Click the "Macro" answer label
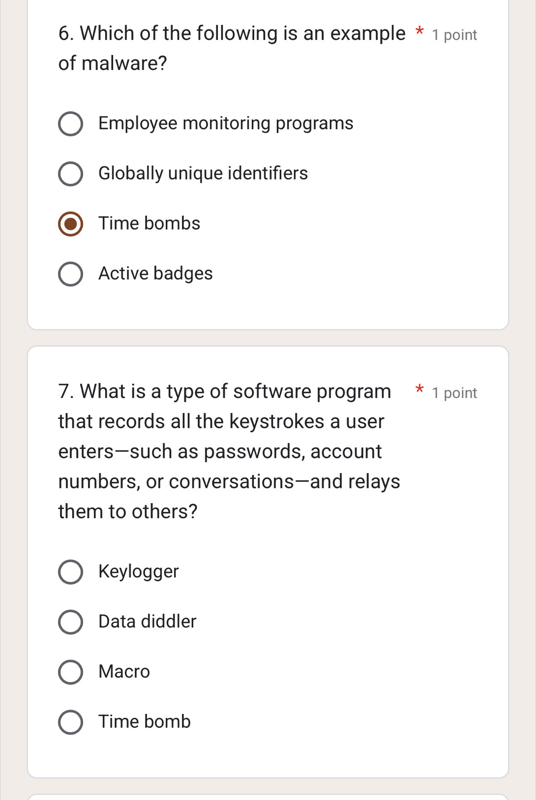The height and width of the screenshot is (800, 536). coord(123,672)
